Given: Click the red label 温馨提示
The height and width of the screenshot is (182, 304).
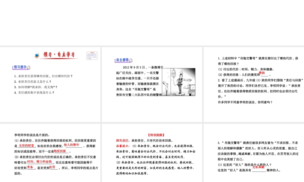Looking at the screenshot, I should click(x=123, y=146).
